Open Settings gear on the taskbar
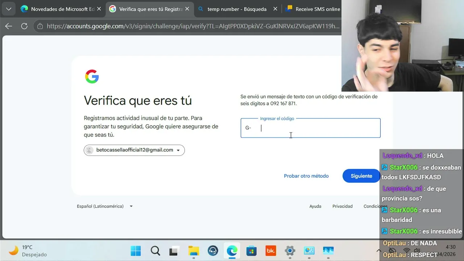 pyautogui.click(x=290, y=251)
